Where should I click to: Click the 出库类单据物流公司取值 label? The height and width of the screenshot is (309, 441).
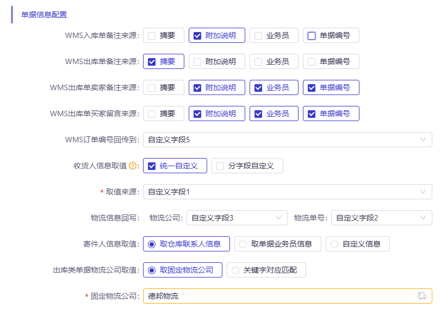coord(96,270)
